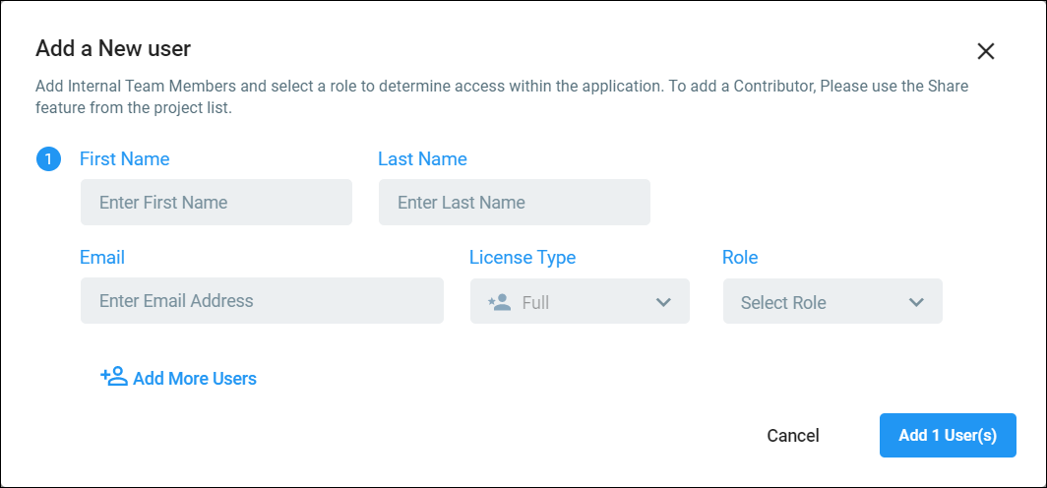Close the Add a New user dialog
This screenshot has height=488, width=1047.
(986, 51)
